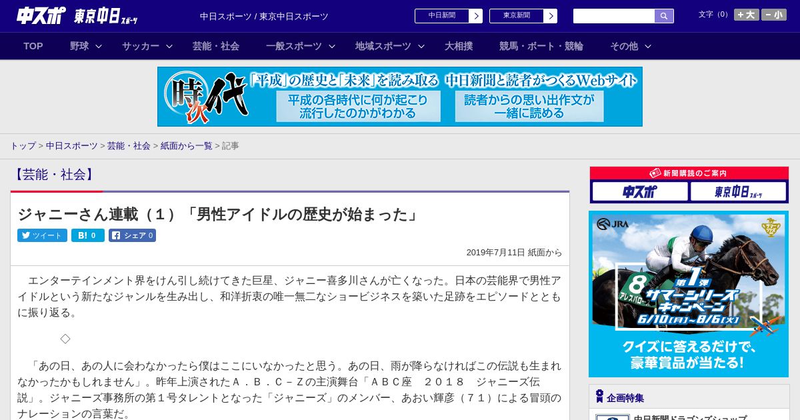Follow the 芸能・社会 breadcrumb link
The height and width of the screenshot is (420, 800).
coord(129,145)
